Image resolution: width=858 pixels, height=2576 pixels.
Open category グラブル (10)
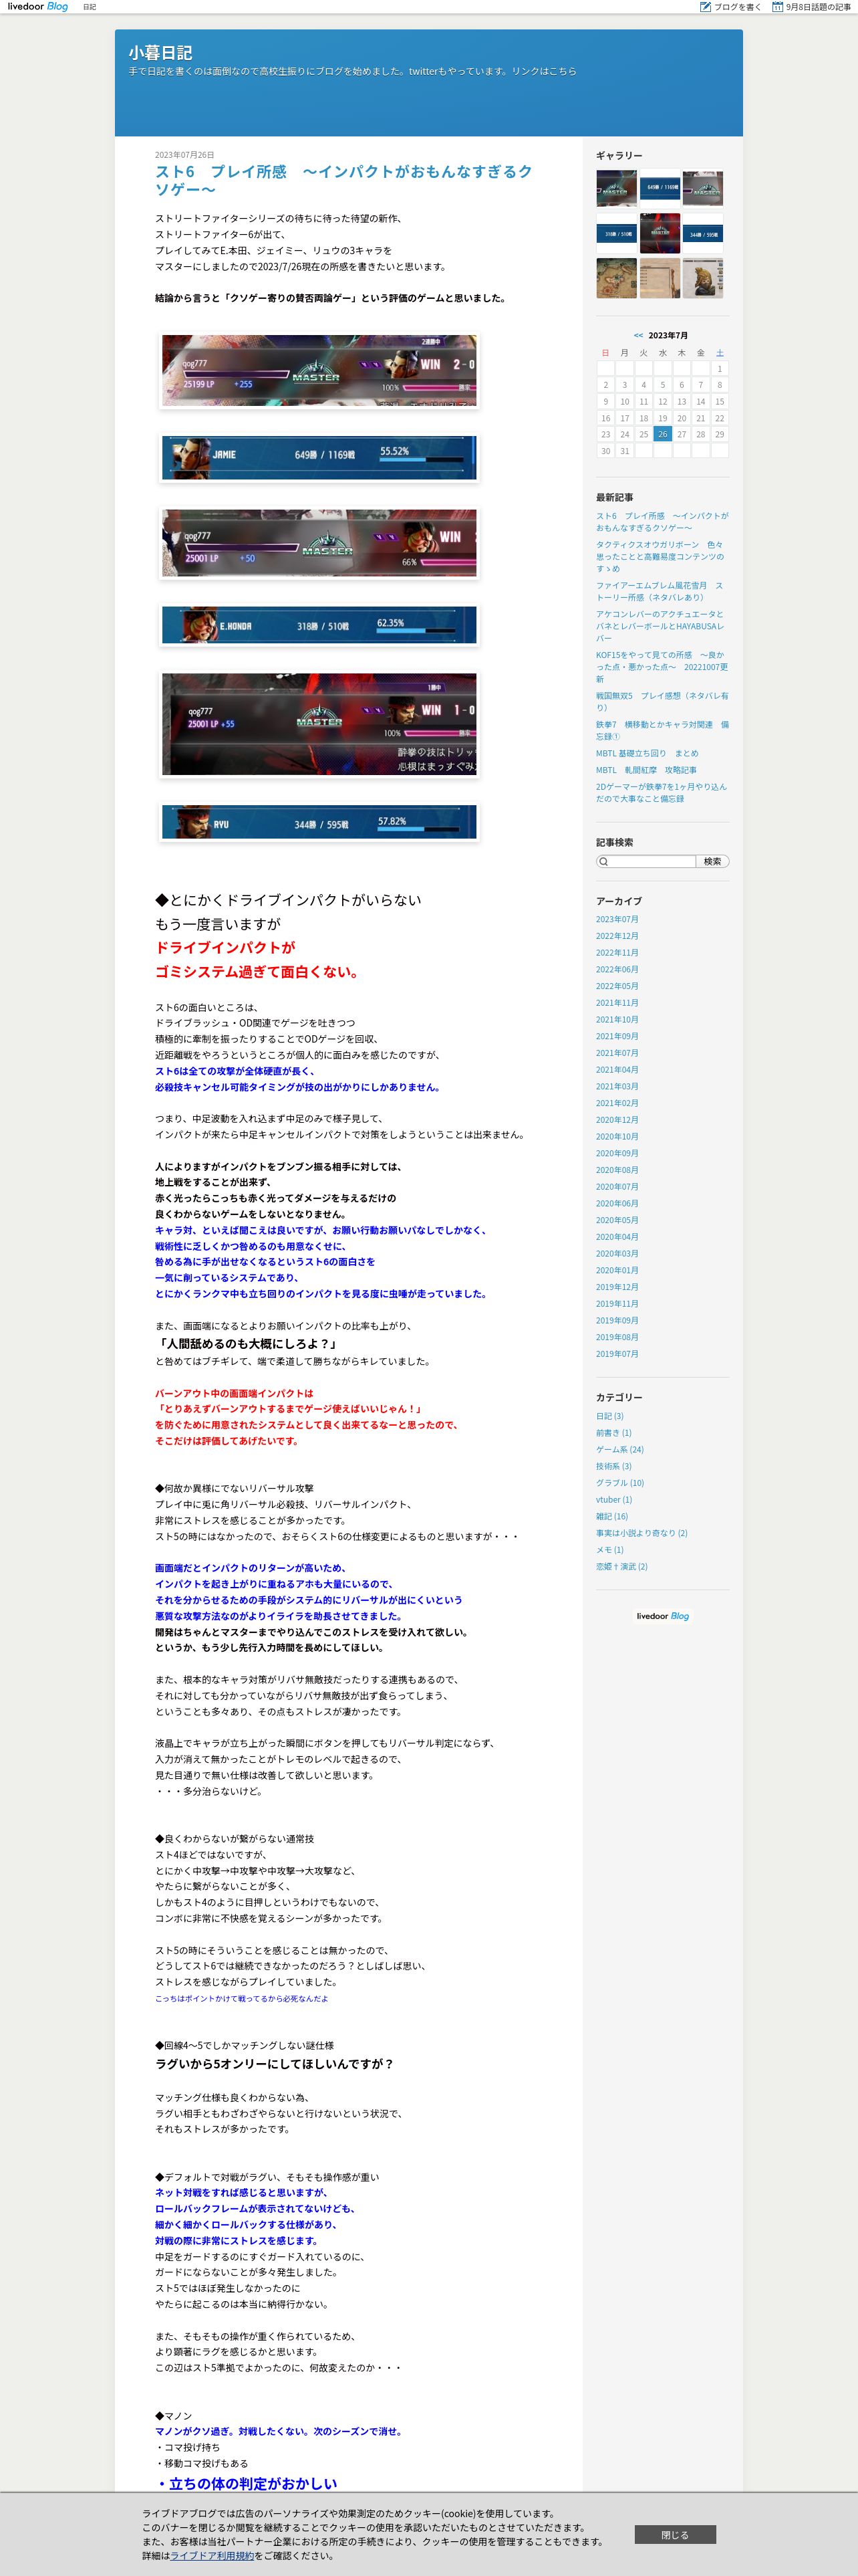[x=620, y=1483]
